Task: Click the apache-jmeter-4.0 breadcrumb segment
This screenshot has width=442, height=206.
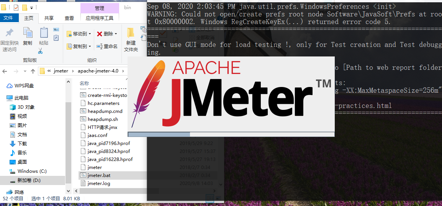Action: pyautogui.click(x=98, y=71)
